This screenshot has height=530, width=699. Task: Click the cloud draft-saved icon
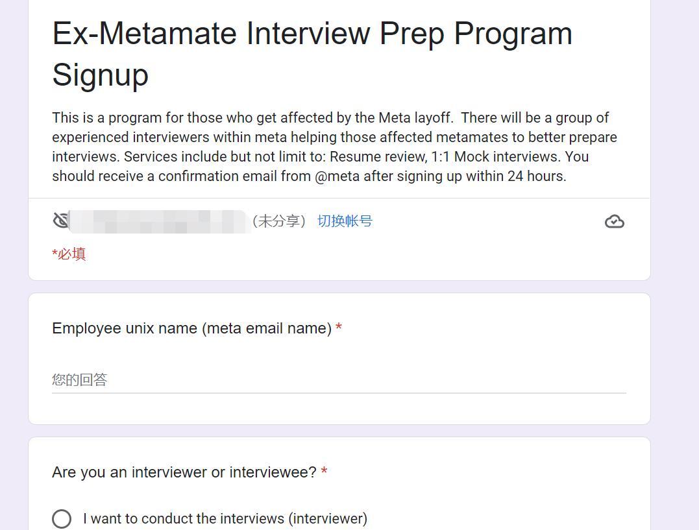click(614, 222)
